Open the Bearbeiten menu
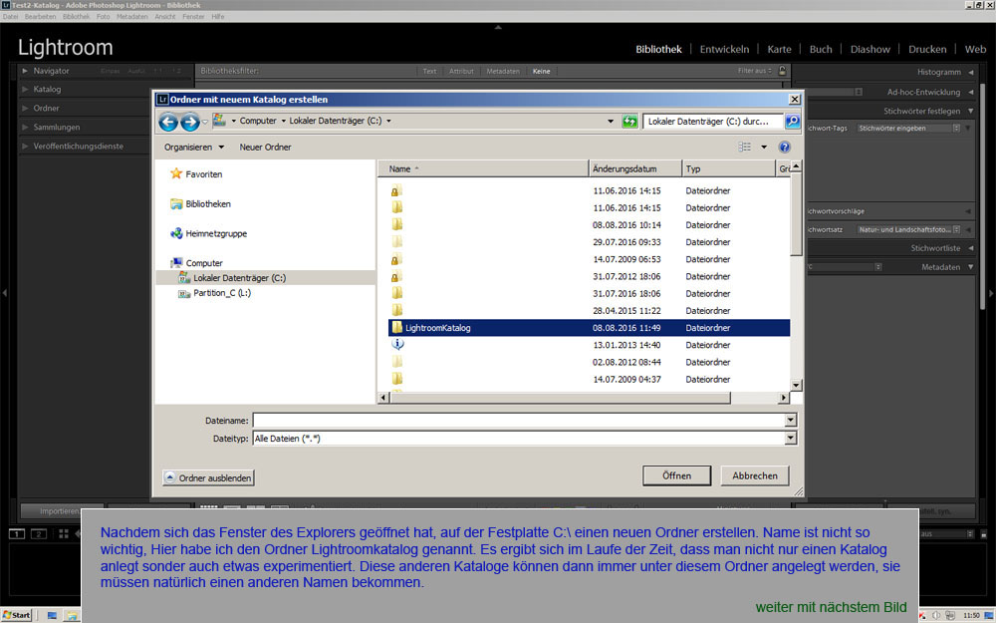This screenshot has height=623, width=996. [40, 17]
